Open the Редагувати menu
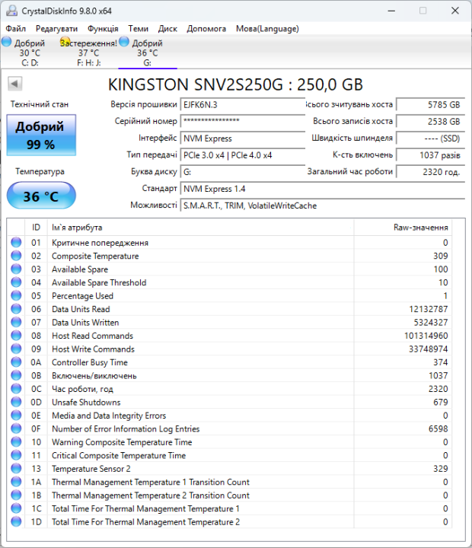 56,29
